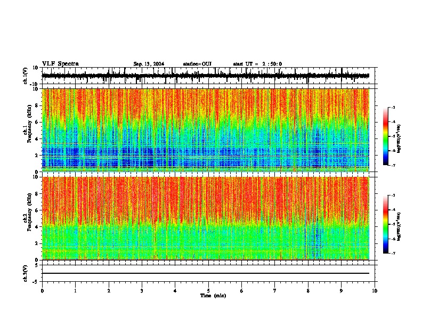Click the '-3' label on ch.2 color bar

click(x=393, y=195)
